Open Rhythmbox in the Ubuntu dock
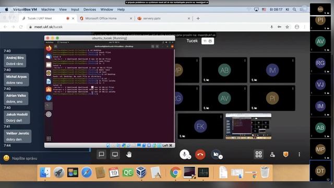The image size is (334, 188). coord(49,73)
